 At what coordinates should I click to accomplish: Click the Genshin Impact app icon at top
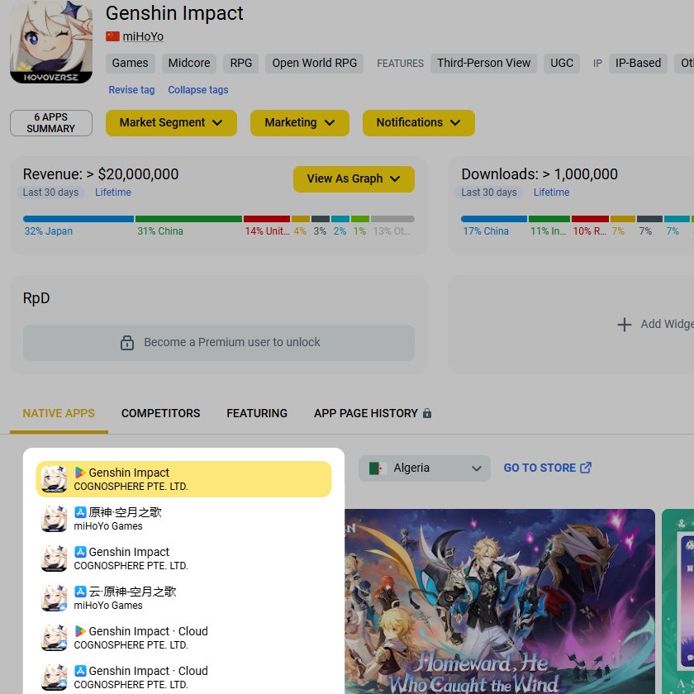pyautogui.click(x=51, y=41)
